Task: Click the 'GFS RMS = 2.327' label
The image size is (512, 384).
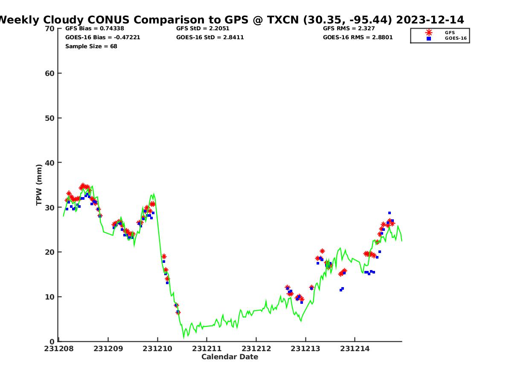Action: tap(349, 29)
